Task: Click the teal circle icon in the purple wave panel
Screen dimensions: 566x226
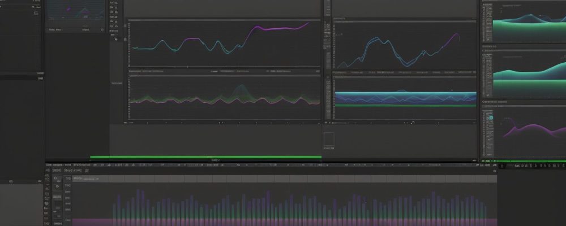Action: [x=490, y=118]
